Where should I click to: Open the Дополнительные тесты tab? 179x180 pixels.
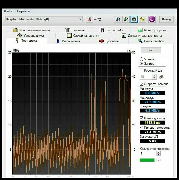[x=142, y=36]
